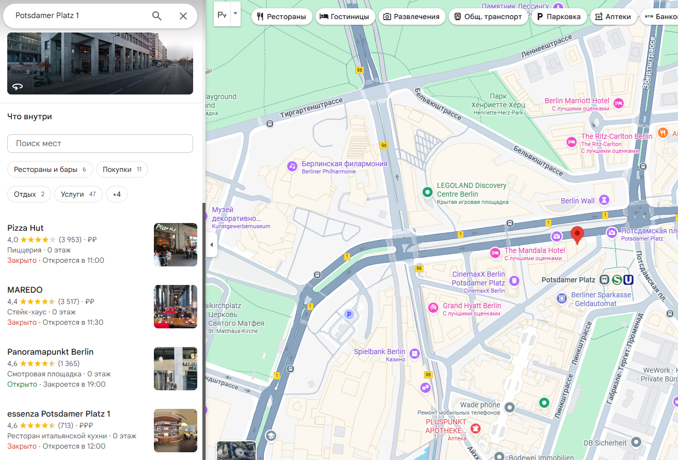The image size is (678, 460).
Task: Clear the Potsdamer Platz 1 search
Action: (183, 16)
